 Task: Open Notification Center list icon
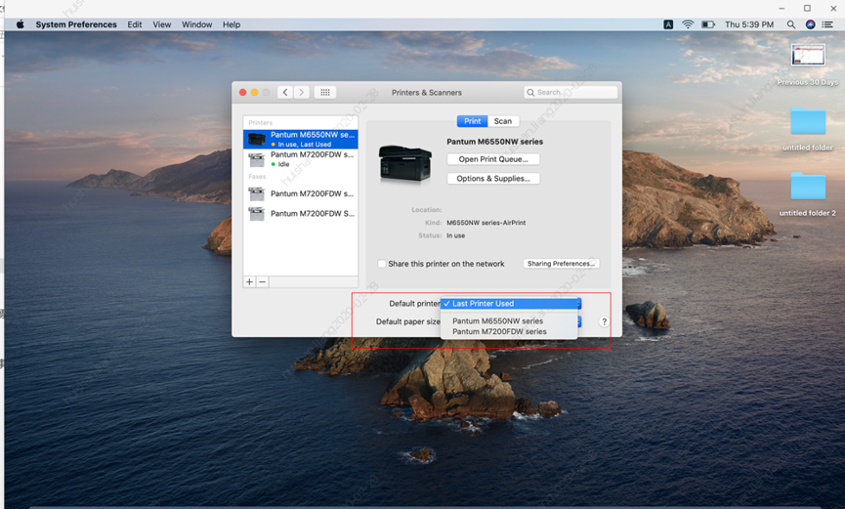[827, 24]
